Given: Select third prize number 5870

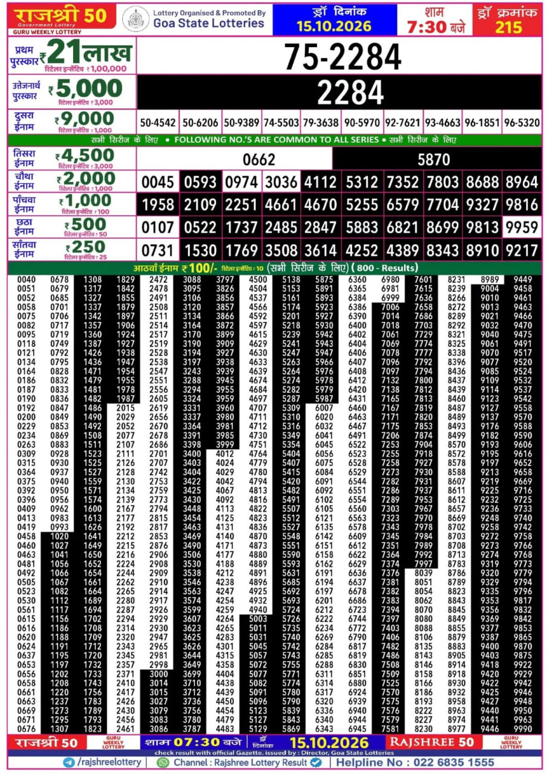Looking at the screenshot, I should click(434, 159).
